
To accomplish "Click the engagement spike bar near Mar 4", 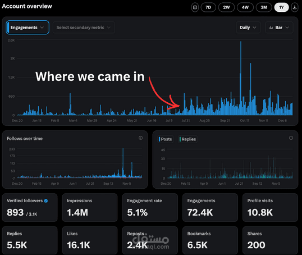I will point(70,104).
